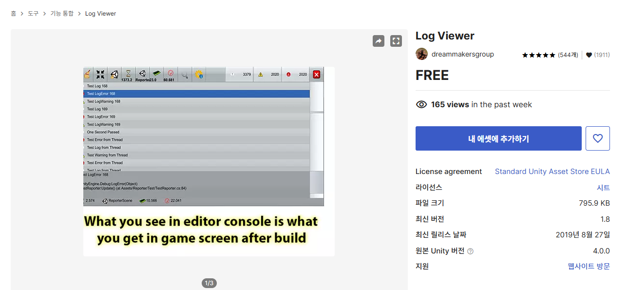The height and width of the screenshot is (290, 628).
Task: Select Test LogError 168 row in screenshot
Action: [197, 94]
